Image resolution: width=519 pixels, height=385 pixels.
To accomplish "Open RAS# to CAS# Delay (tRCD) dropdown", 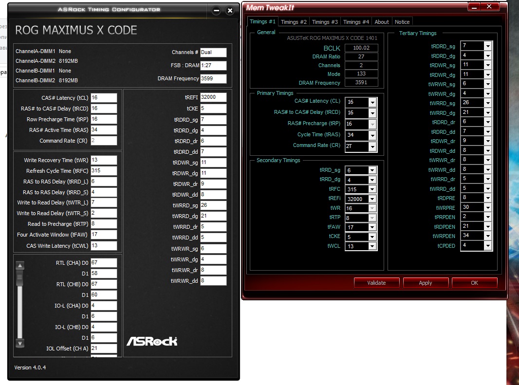I will point(373,113).
